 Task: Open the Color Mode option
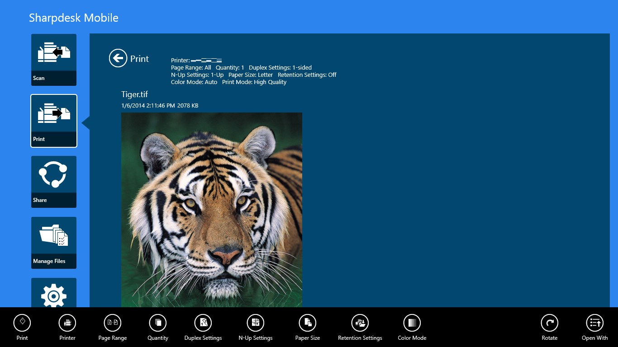(412, 323)
